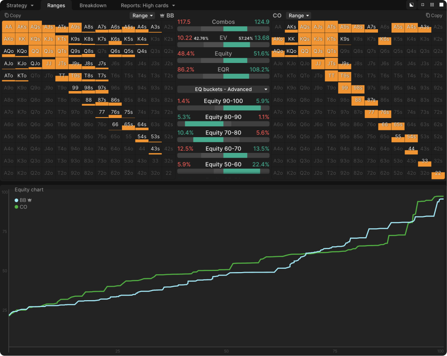The image size is (447, 356).
Task: Toggle BB series in equity chart legend
Action: pyautogui.click(x=21, y=200)
